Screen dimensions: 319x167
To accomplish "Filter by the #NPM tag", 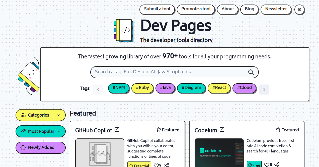I will coord(119,88).
